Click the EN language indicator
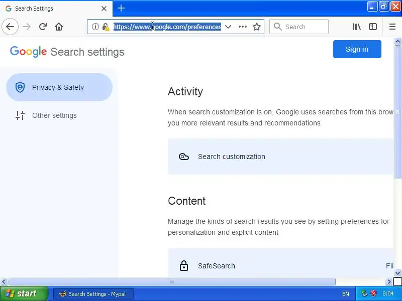Image resolution: width=402 pixels, height=301 pixels. coord(346,294)
